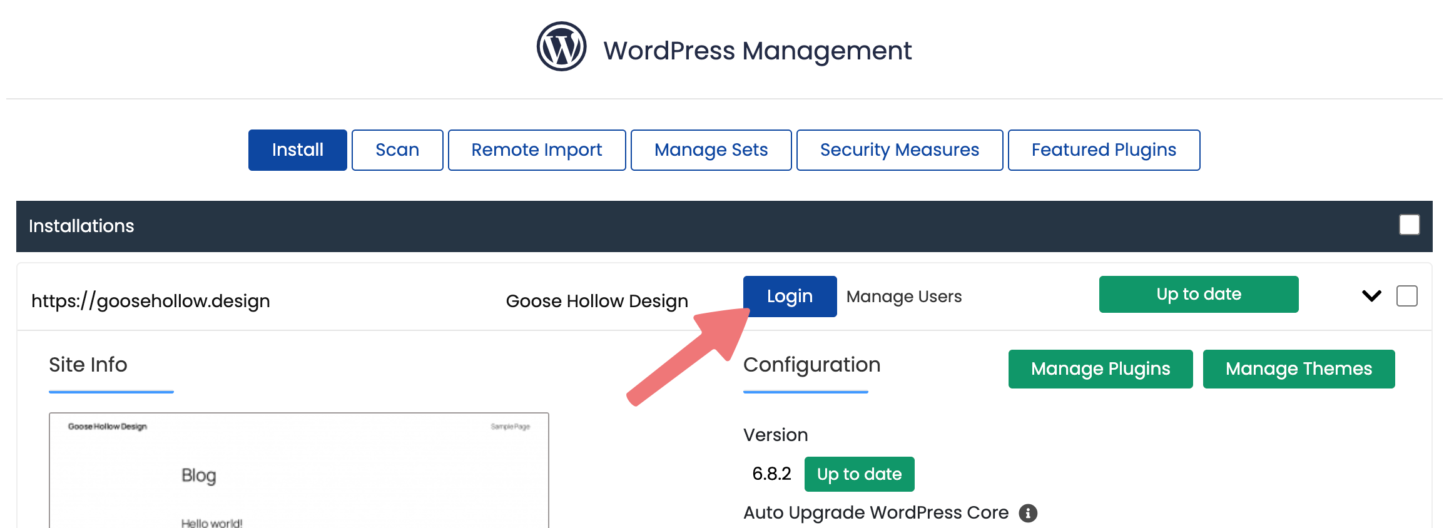Open the Manage Sets tab
This screenshot has height=528, width=1449.
(x=711, y=150)
